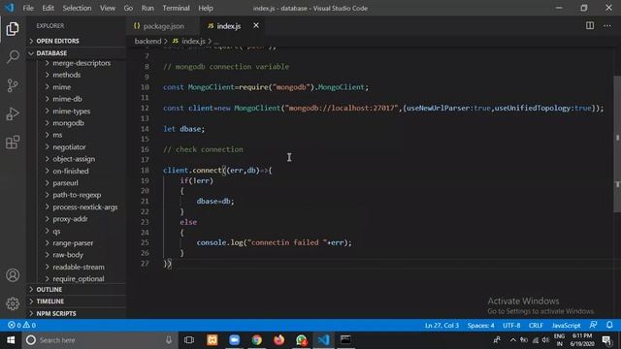Split the editor to the right
This screenshot has height=349, width=621.
click(590, 26)
